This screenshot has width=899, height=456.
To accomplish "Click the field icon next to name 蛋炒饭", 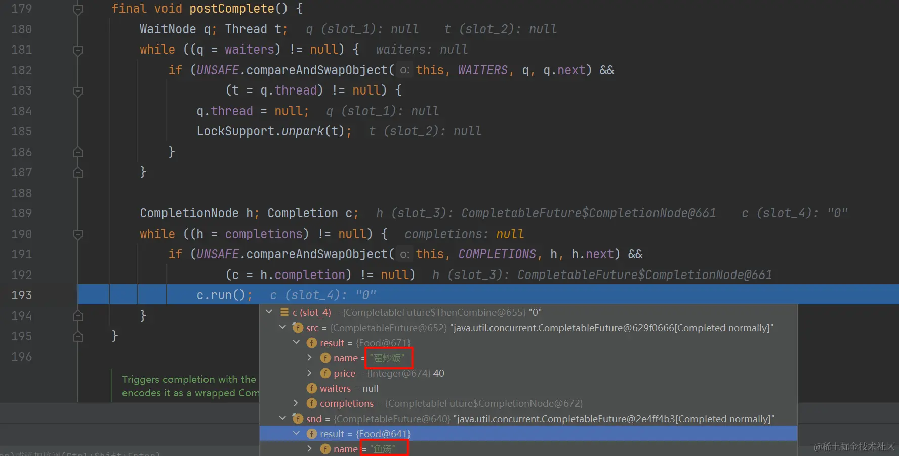I will 325,358.
